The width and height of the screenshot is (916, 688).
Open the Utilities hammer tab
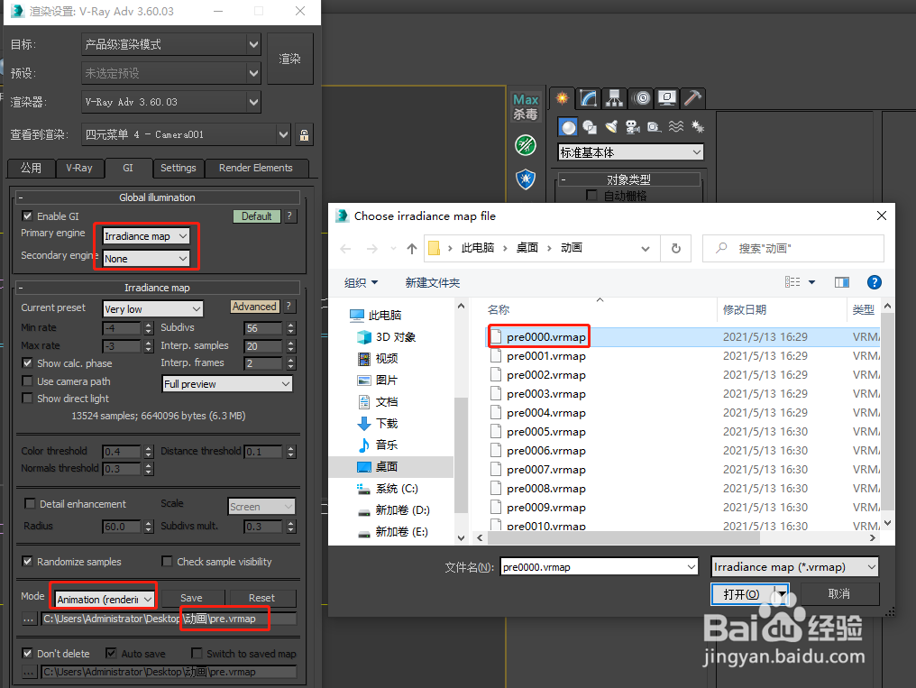tap(692, 98)
